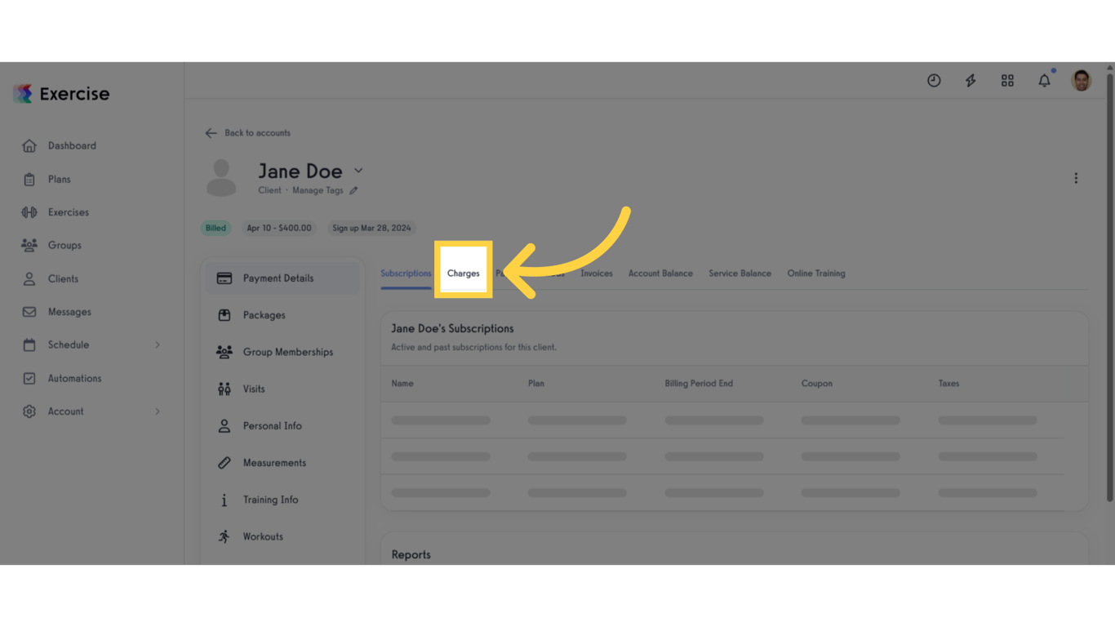Open the three-dot more options menu
The image size is (1115, 627).
(1076, 178)
